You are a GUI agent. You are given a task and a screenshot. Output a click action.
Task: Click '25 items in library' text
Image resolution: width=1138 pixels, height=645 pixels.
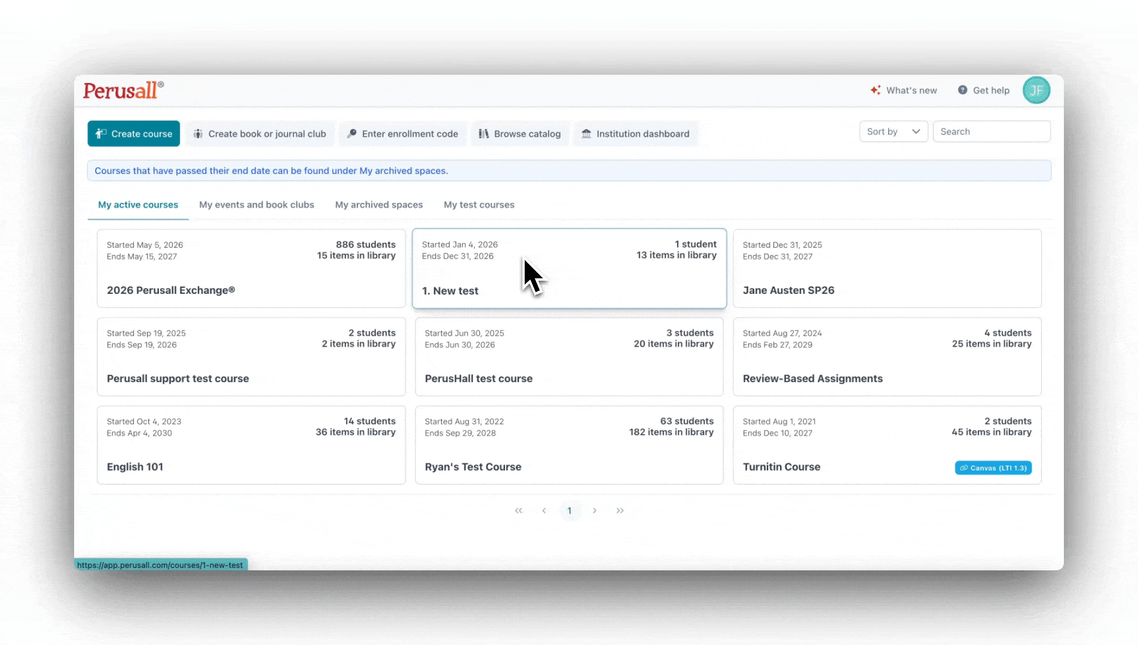click(992, 343)
